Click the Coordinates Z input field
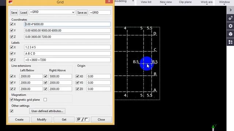 click(67, 37)
